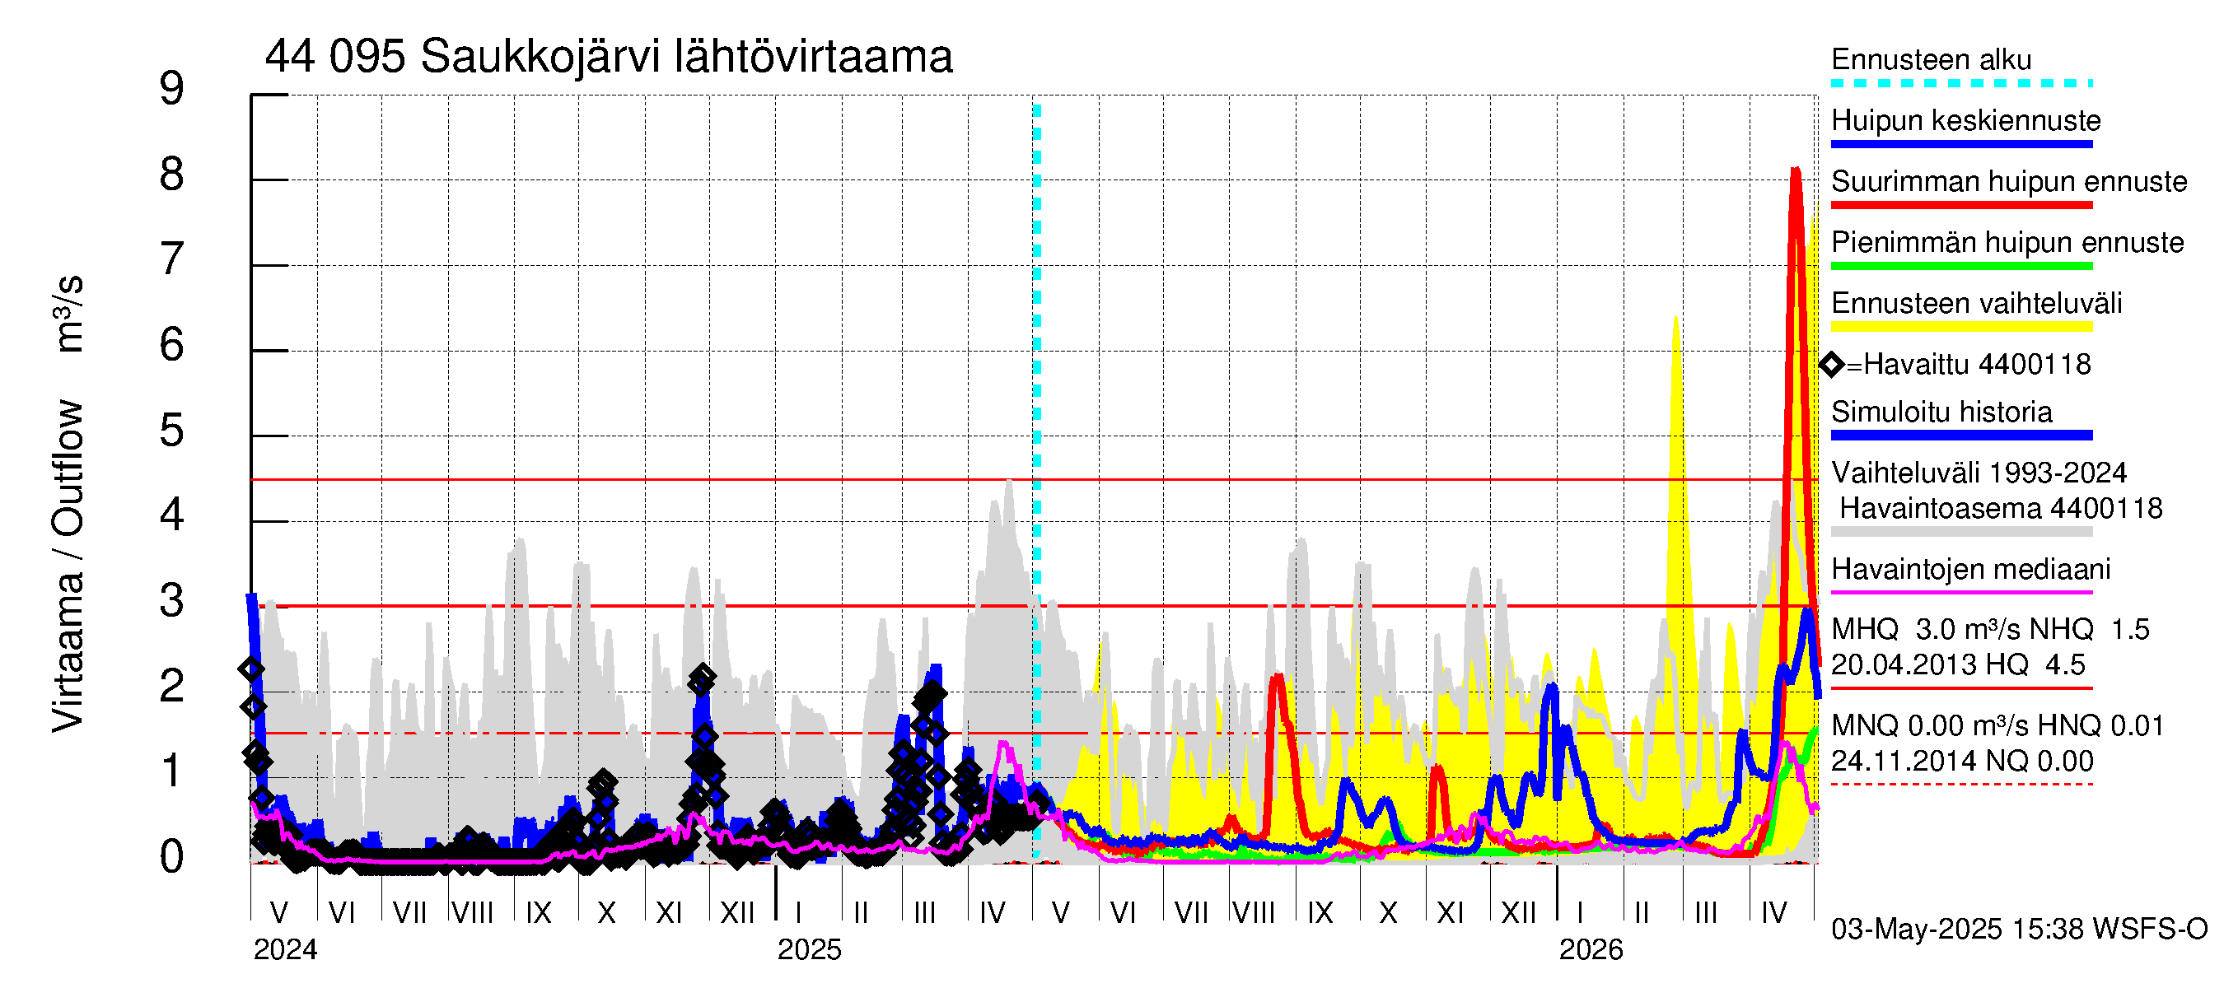Click the y-axis value 5
This screenshot has height=988, width=2224.
click(172, 431)
